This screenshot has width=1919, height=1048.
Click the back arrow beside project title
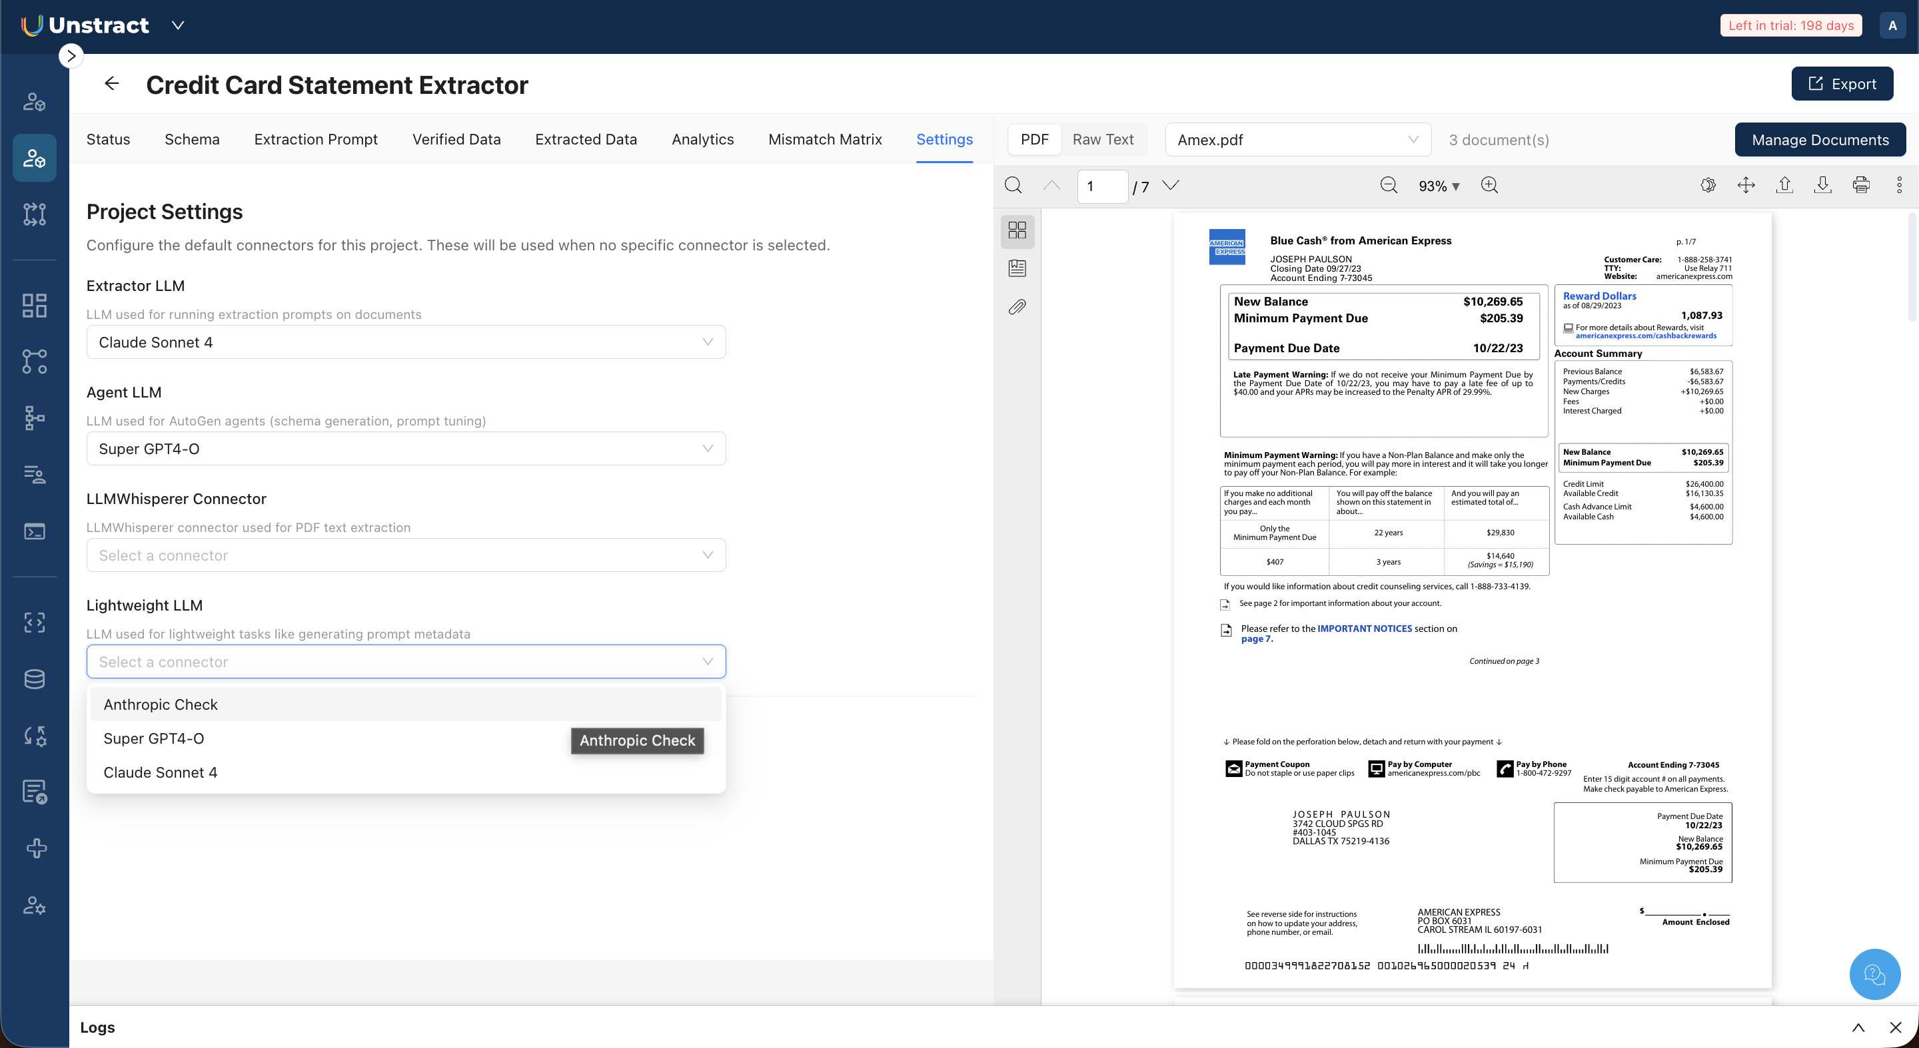tap(112, 84)
